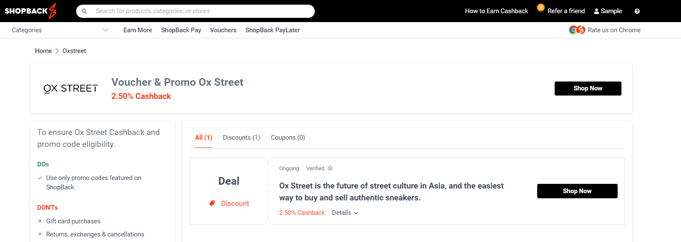Expand the Categories dropdown
Screen dimensions: 681x242
105,30
